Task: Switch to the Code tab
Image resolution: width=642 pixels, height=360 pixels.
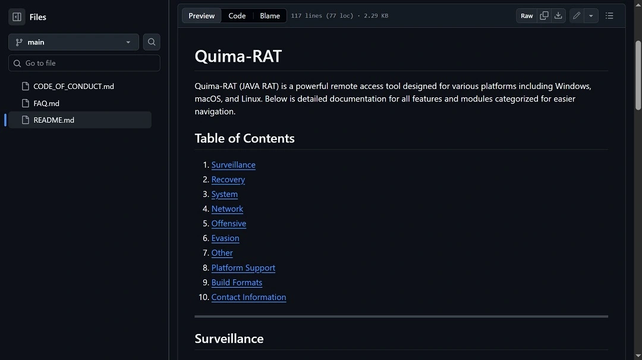Action: pos(237,16)
